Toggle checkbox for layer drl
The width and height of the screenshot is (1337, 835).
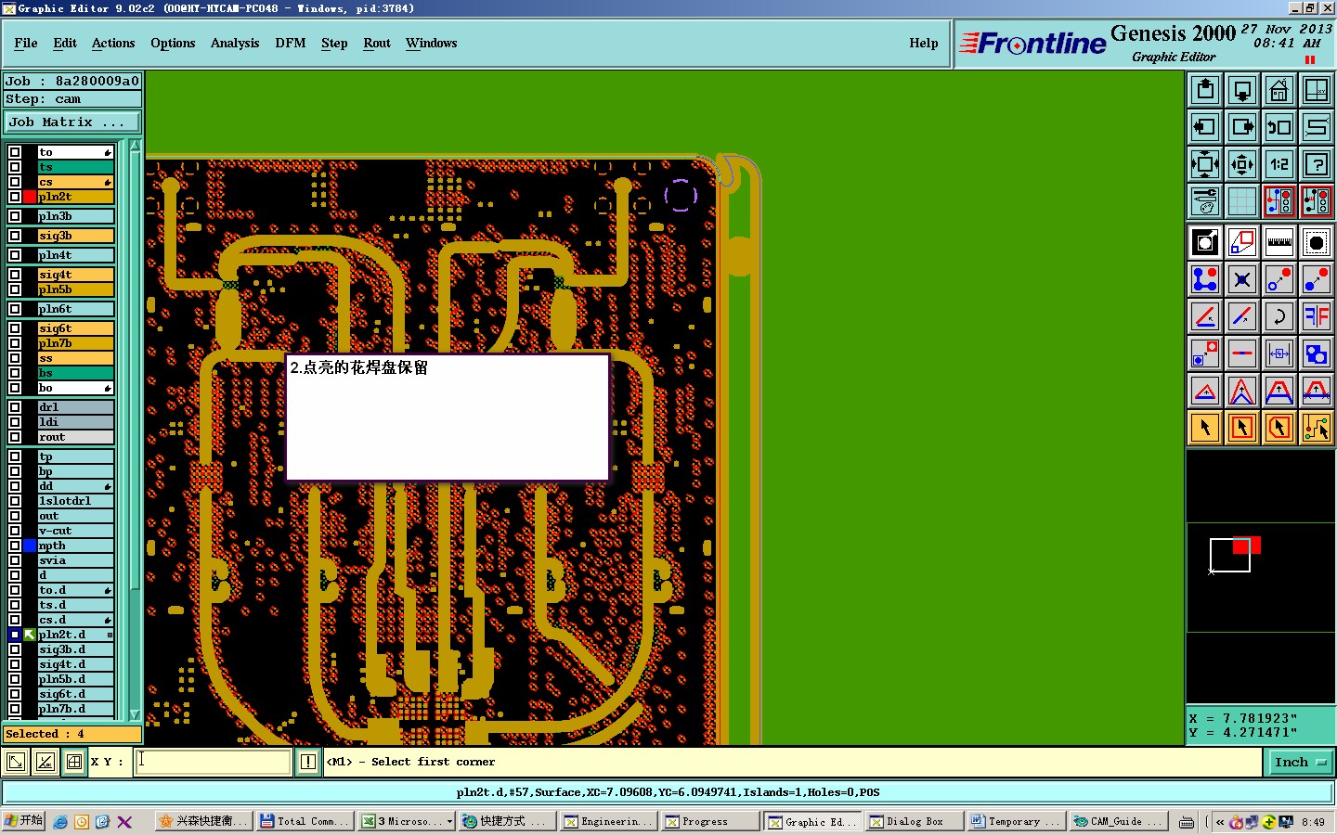tap(15, 407)
